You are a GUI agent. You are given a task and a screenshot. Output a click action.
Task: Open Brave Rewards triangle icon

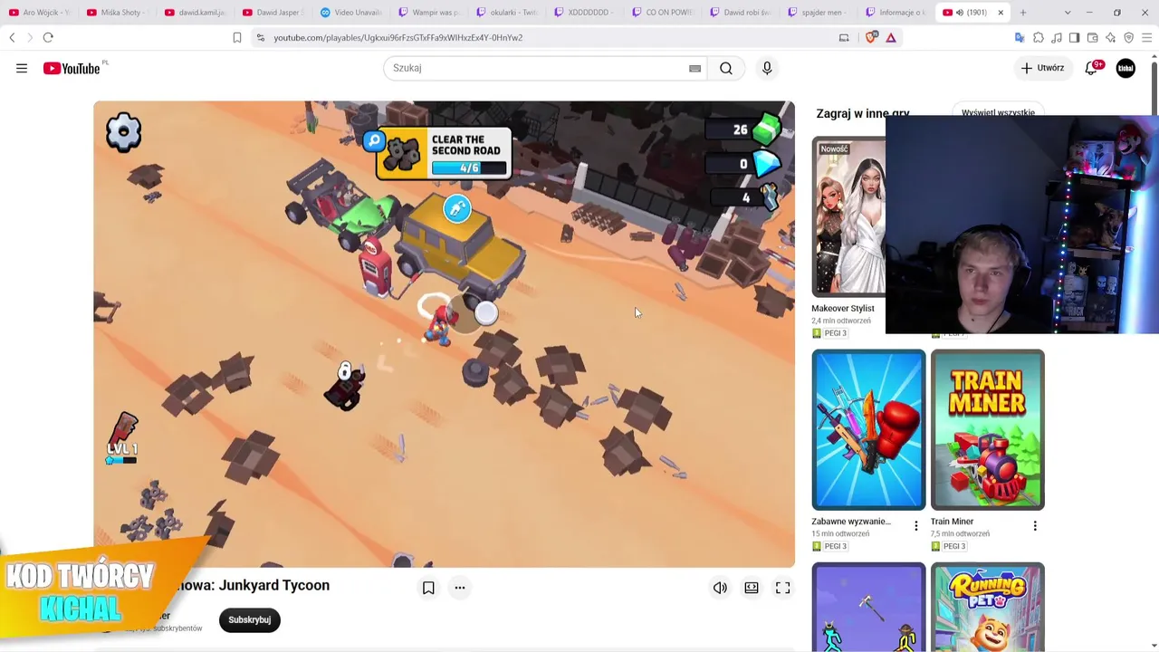click(x=891, y=37)
